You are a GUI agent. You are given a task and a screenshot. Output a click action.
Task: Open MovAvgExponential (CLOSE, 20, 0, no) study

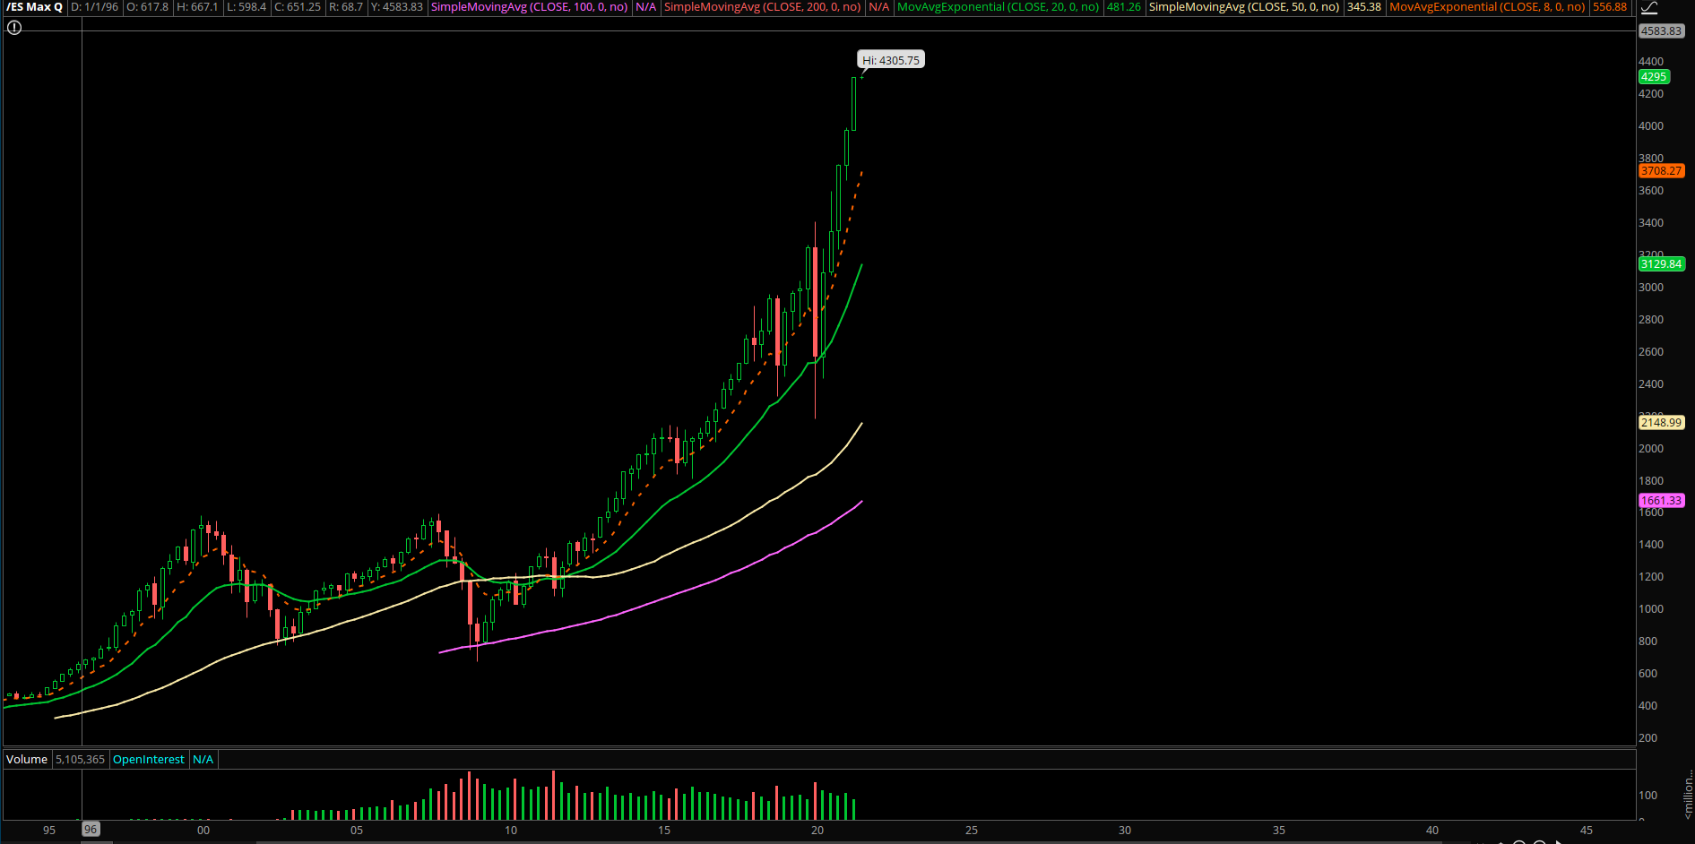point(998,7)
